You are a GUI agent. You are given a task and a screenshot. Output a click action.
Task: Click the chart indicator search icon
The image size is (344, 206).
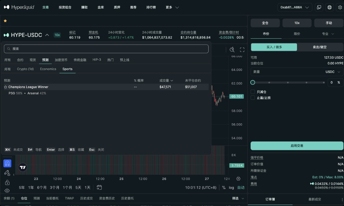(x=232, y=50)
